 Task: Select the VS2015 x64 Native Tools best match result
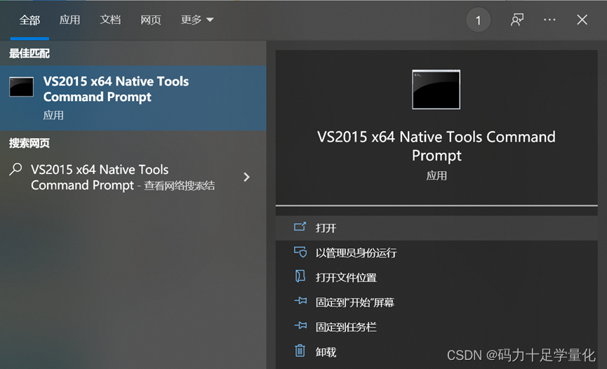pyautogui.click(x=133, y=98)
